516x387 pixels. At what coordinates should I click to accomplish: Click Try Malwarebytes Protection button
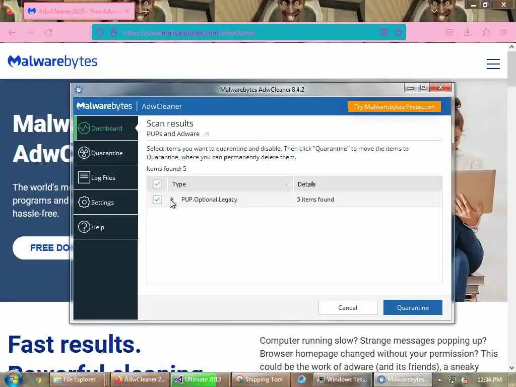[x=394, y=106]
